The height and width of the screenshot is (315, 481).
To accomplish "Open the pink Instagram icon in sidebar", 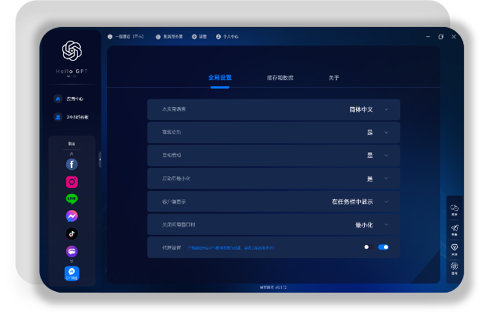I will click(x=72, y=182).
